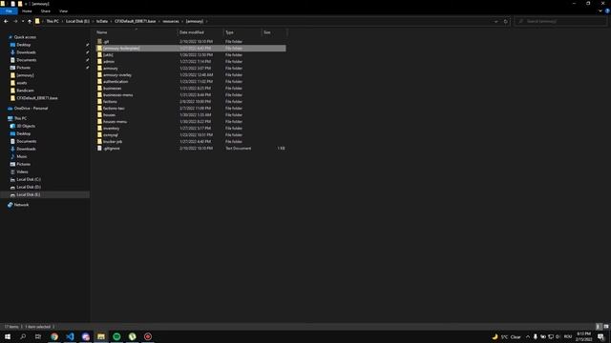Sort by the Name column header
The height and width of the screenshot is (343, 611).
137,32
